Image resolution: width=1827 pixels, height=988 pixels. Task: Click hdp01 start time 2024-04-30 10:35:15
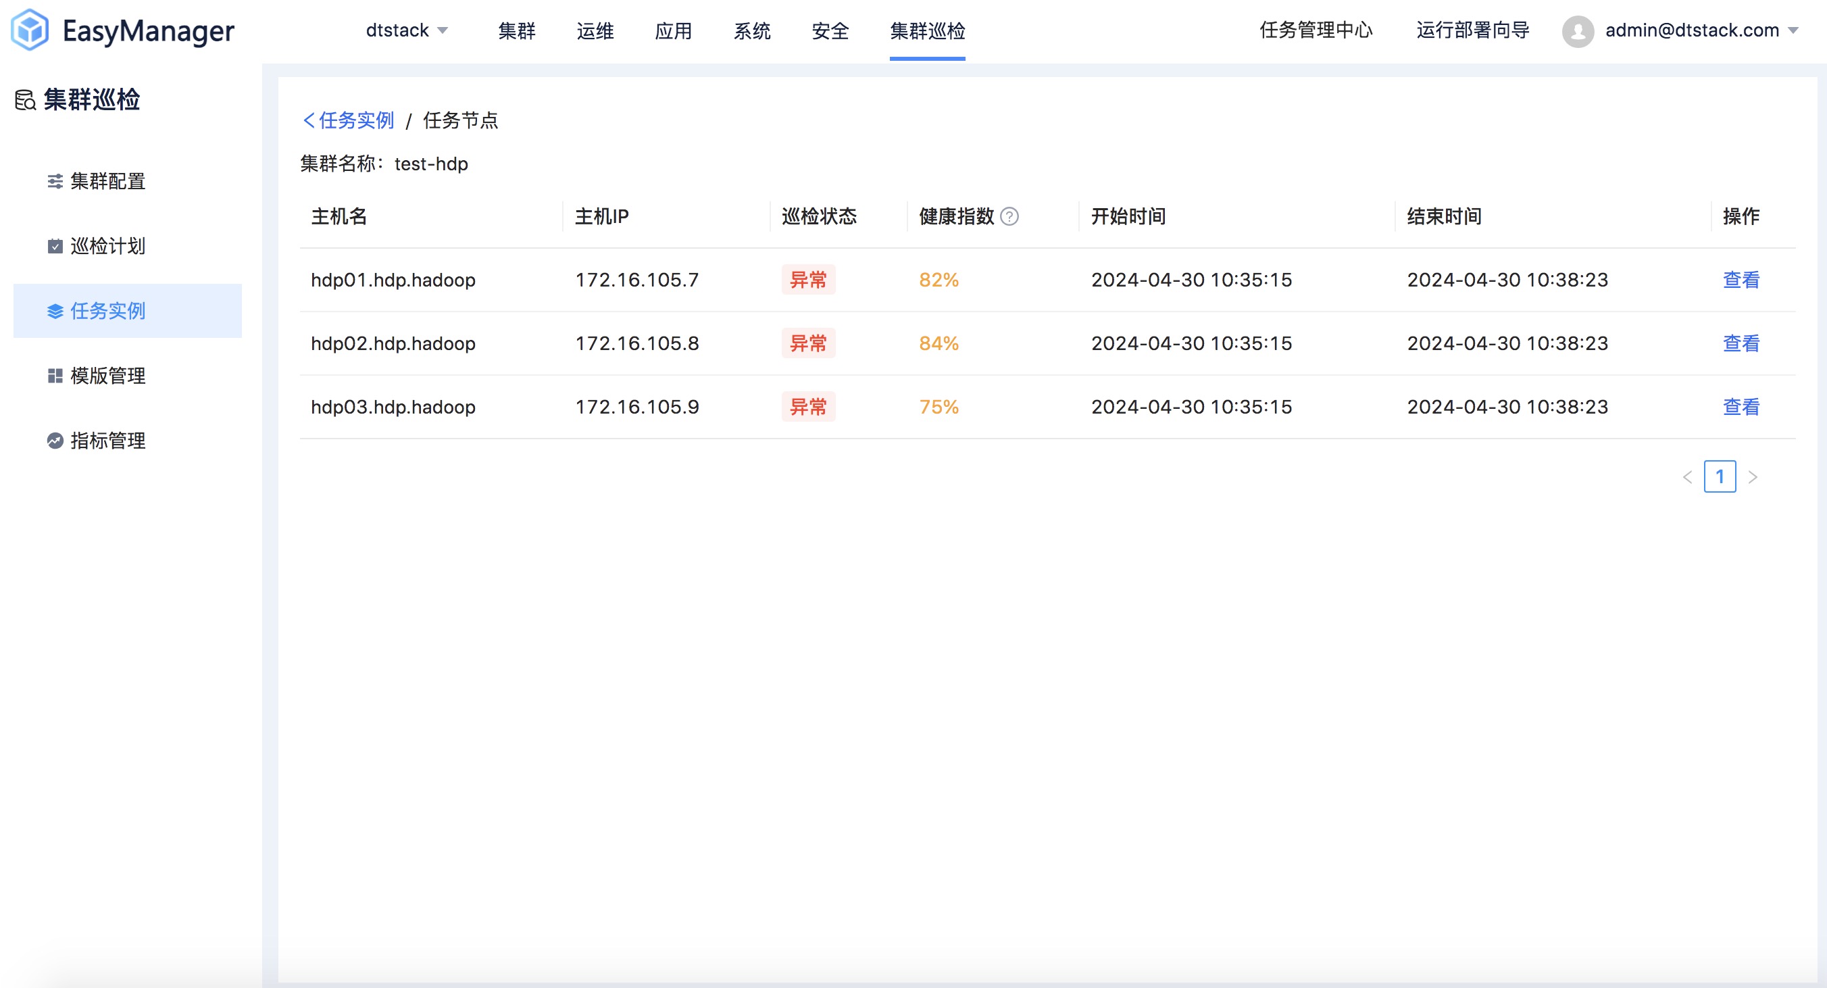pos(1191,280)
